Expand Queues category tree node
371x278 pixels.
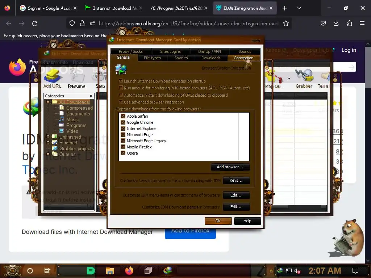pos(48,154)
